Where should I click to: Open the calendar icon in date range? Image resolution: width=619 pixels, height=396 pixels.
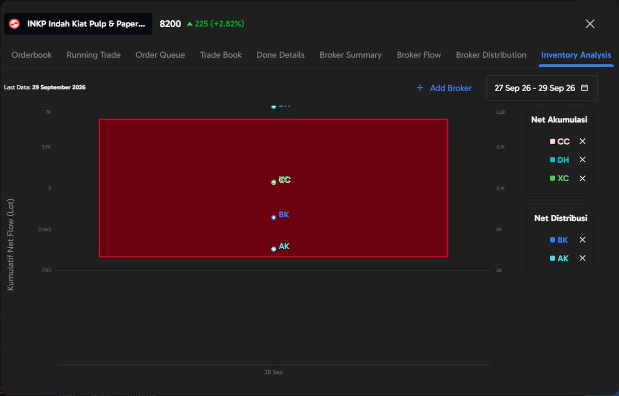coord(584,88)
